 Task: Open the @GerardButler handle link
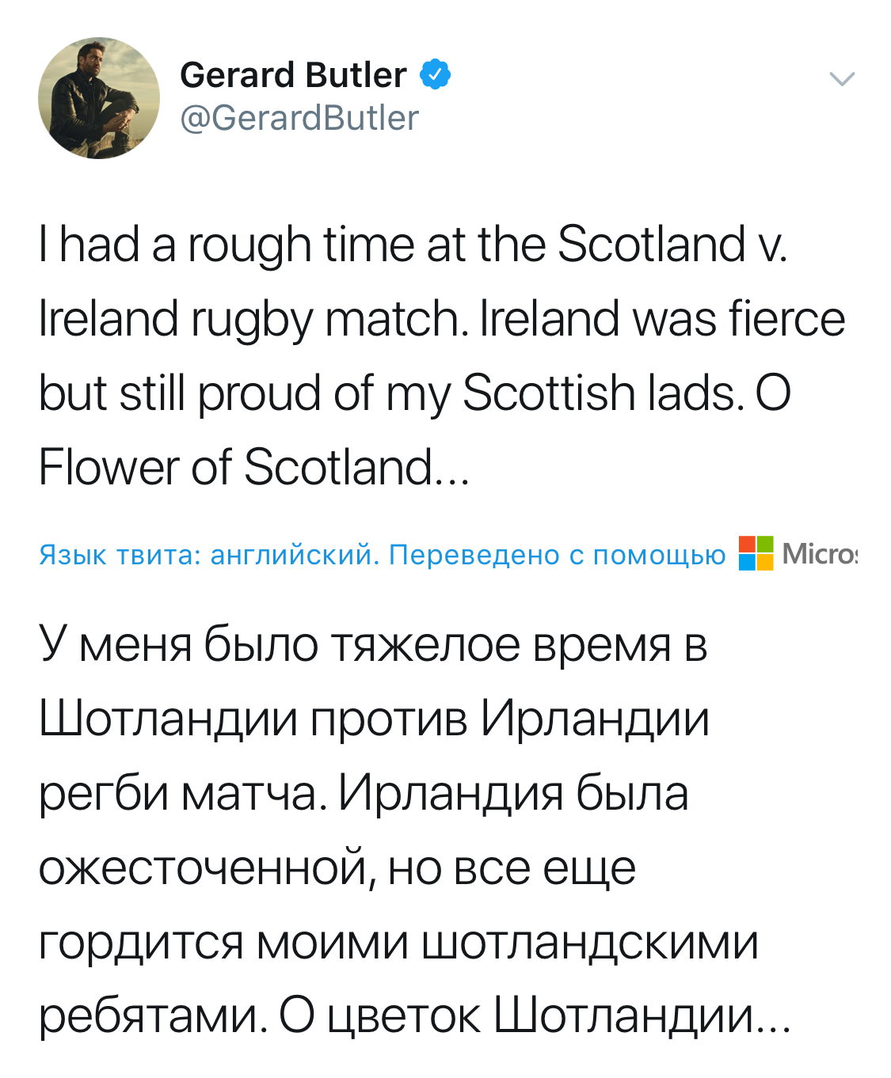click(299, 118)
